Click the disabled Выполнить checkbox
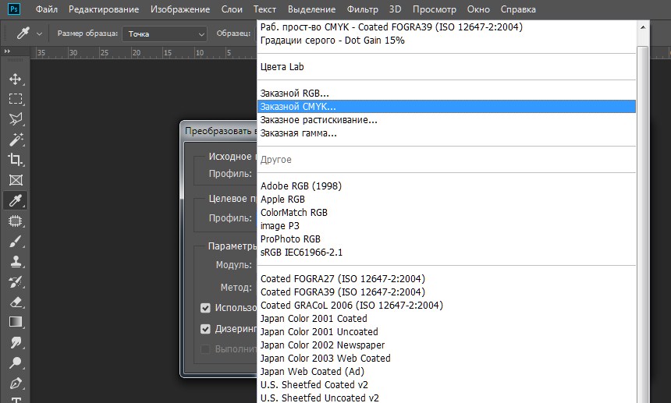 (205, 349)
